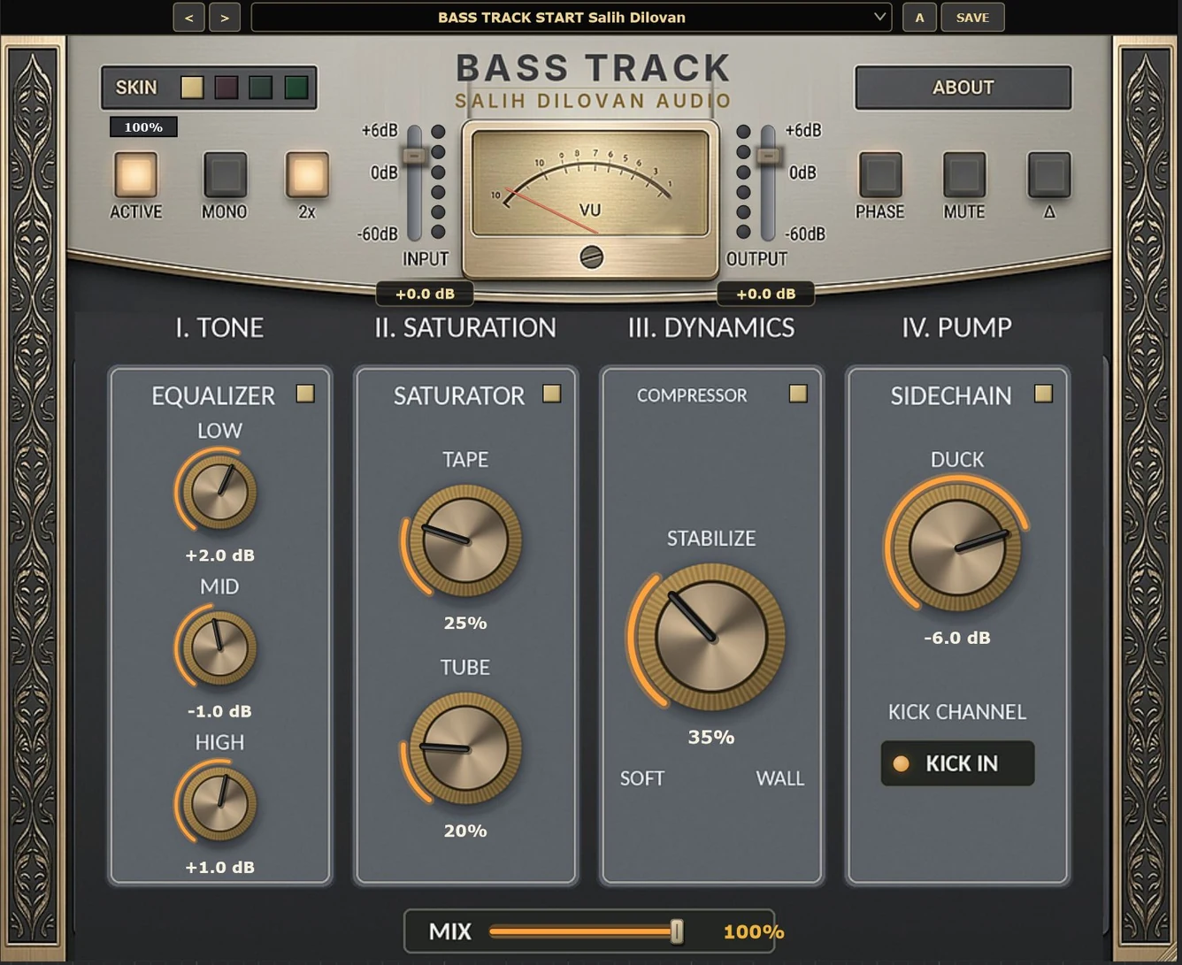Click the input +0.0 dB readout

tap(425, 294)
